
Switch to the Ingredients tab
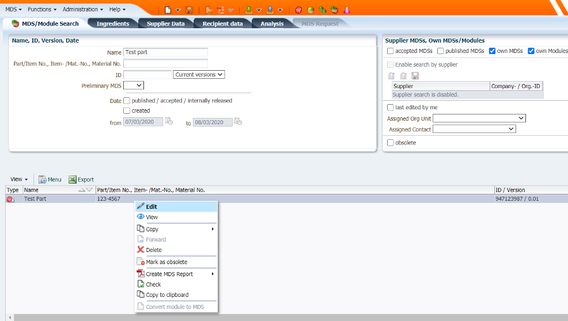pyautogui.click(x=113, y=24)
